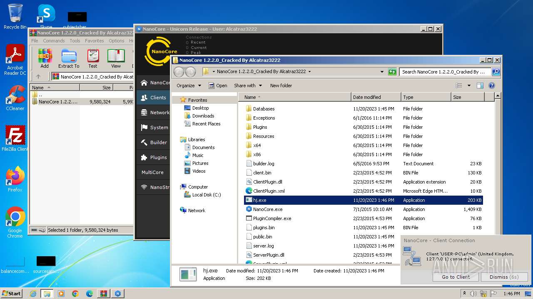Open Chrome from the taskbar
Viewport: 533px width, 299px height.
pyautogui.click(x=75, y=294)
